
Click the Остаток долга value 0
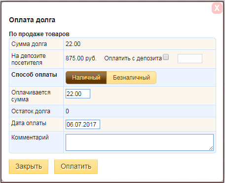click(x=67, y=111)
